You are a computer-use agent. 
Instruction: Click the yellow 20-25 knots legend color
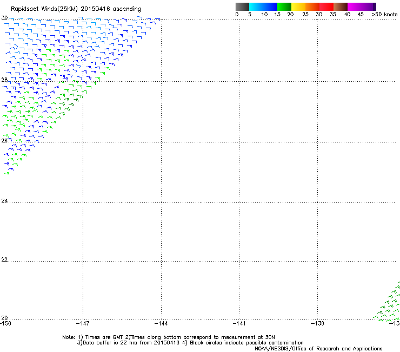tap(298, 6)
